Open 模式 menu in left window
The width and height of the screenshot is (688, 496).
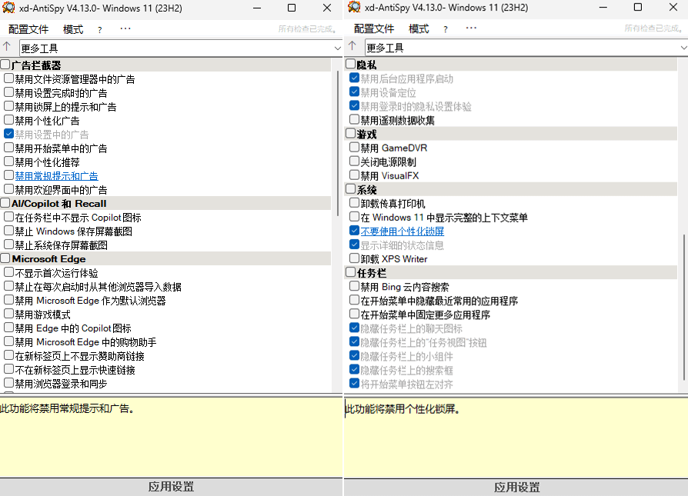73,29
